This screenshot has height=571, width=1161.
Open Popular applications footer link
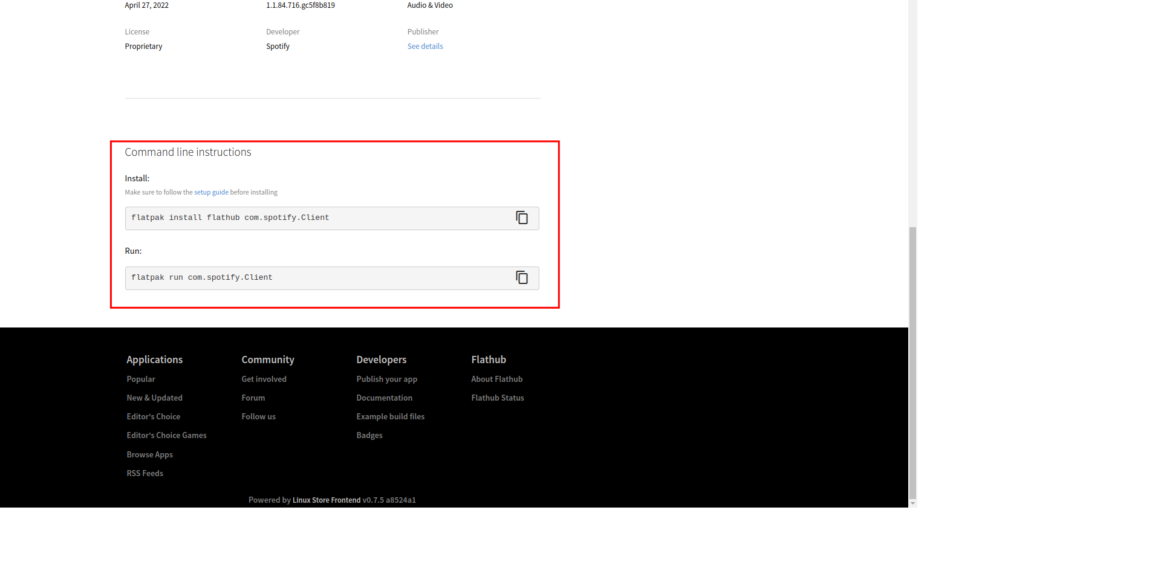141,379
